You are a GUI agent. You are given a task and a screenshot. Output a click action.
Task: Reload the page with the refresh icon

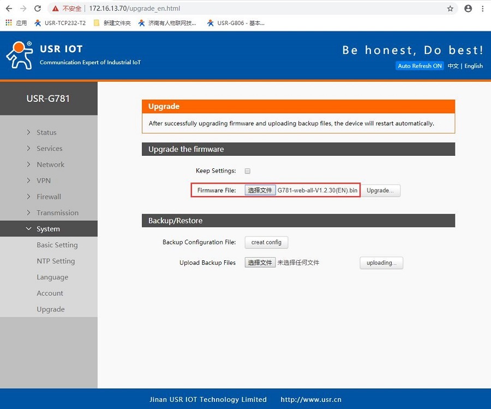(x=38, y=9)
